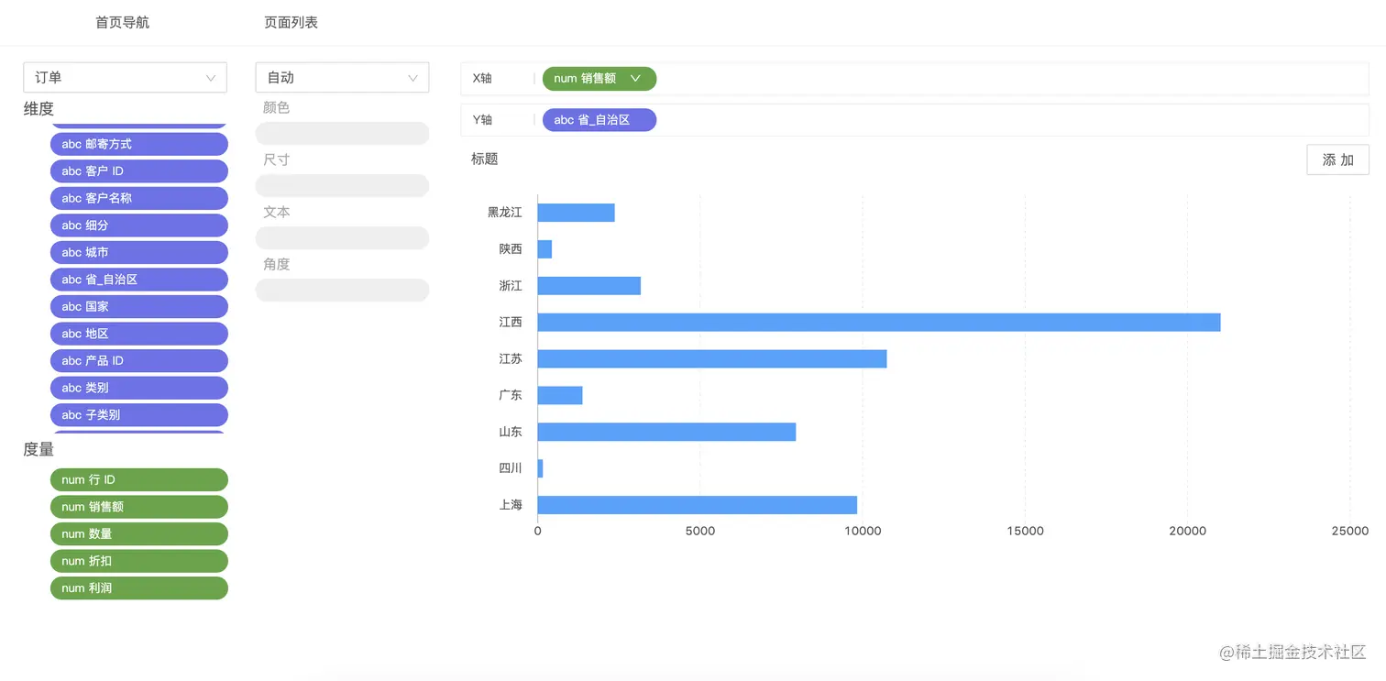Click the 城市 dimension field
This screenshot has width=1386, height=681.
(x=138, y=252)
